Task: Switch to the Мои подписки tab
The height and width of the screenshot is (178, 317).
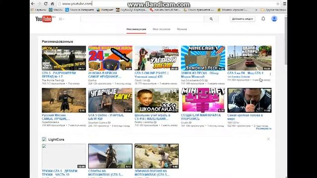Action: [161, 29]
